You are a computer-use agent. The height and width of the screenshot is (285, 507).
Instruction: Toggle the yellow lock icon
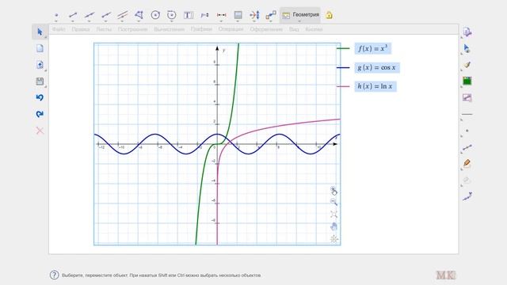[x=329, y=15]
